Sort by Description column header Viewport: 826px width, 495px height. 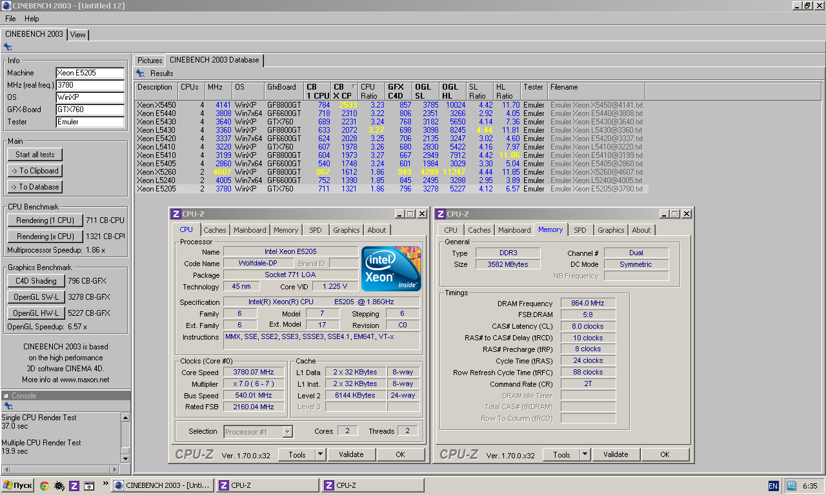pyautogui.click(x=156, y=91)
